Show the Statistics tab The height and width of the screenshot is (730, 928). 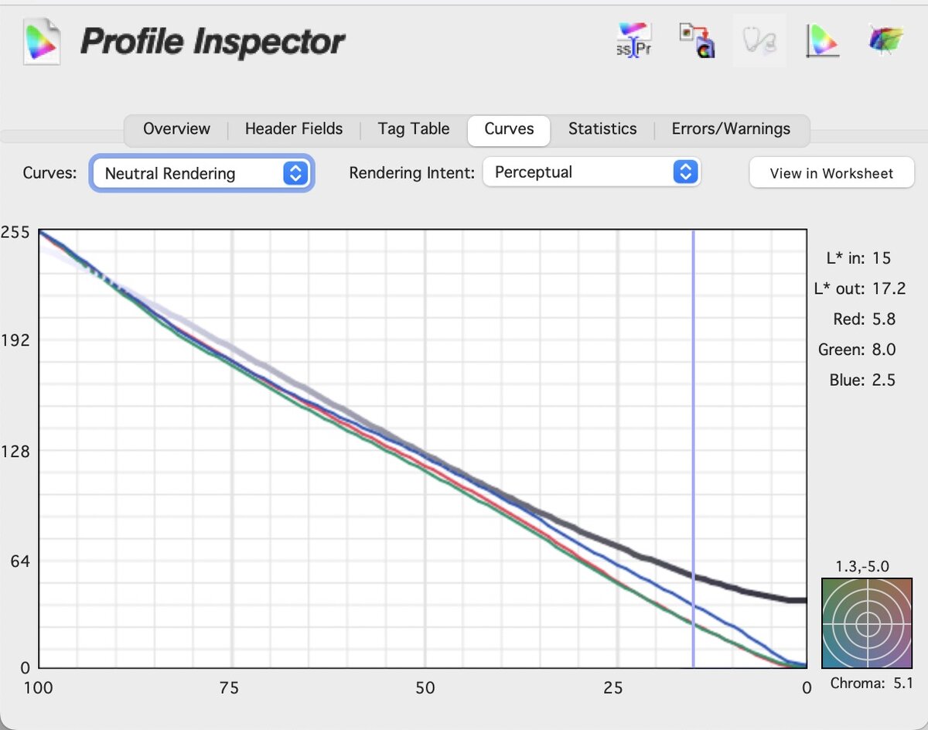pyautogui.click(x=602, y=129)
